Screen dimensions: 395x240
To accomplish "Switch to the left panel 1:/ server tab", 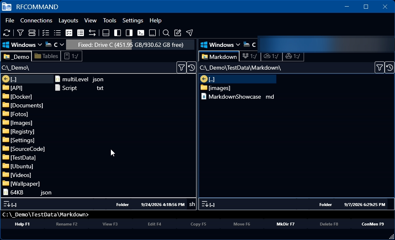I will pyautogui.click(x=71, y=56).
